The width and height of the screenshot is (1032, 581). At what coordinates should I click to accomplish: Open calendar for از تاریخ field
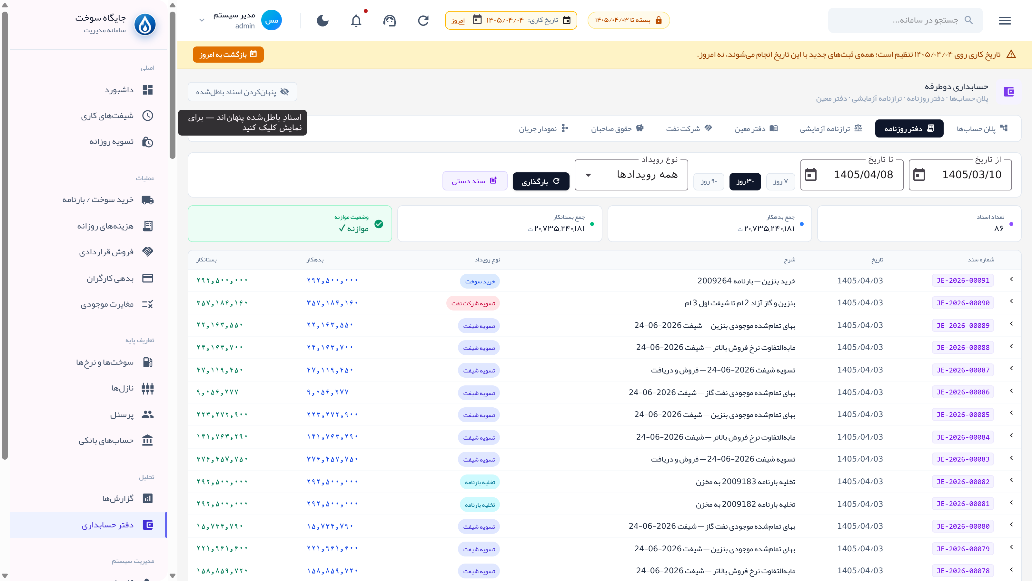[x=919, y=174]
